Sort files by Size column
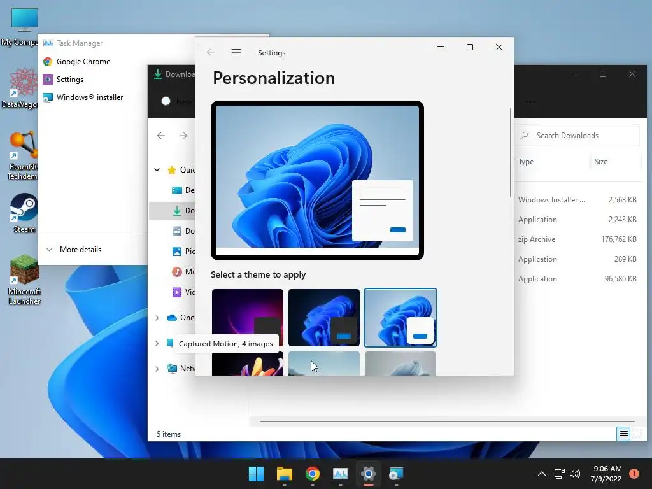This screenshot has width=652, height=489. (601, 162)
